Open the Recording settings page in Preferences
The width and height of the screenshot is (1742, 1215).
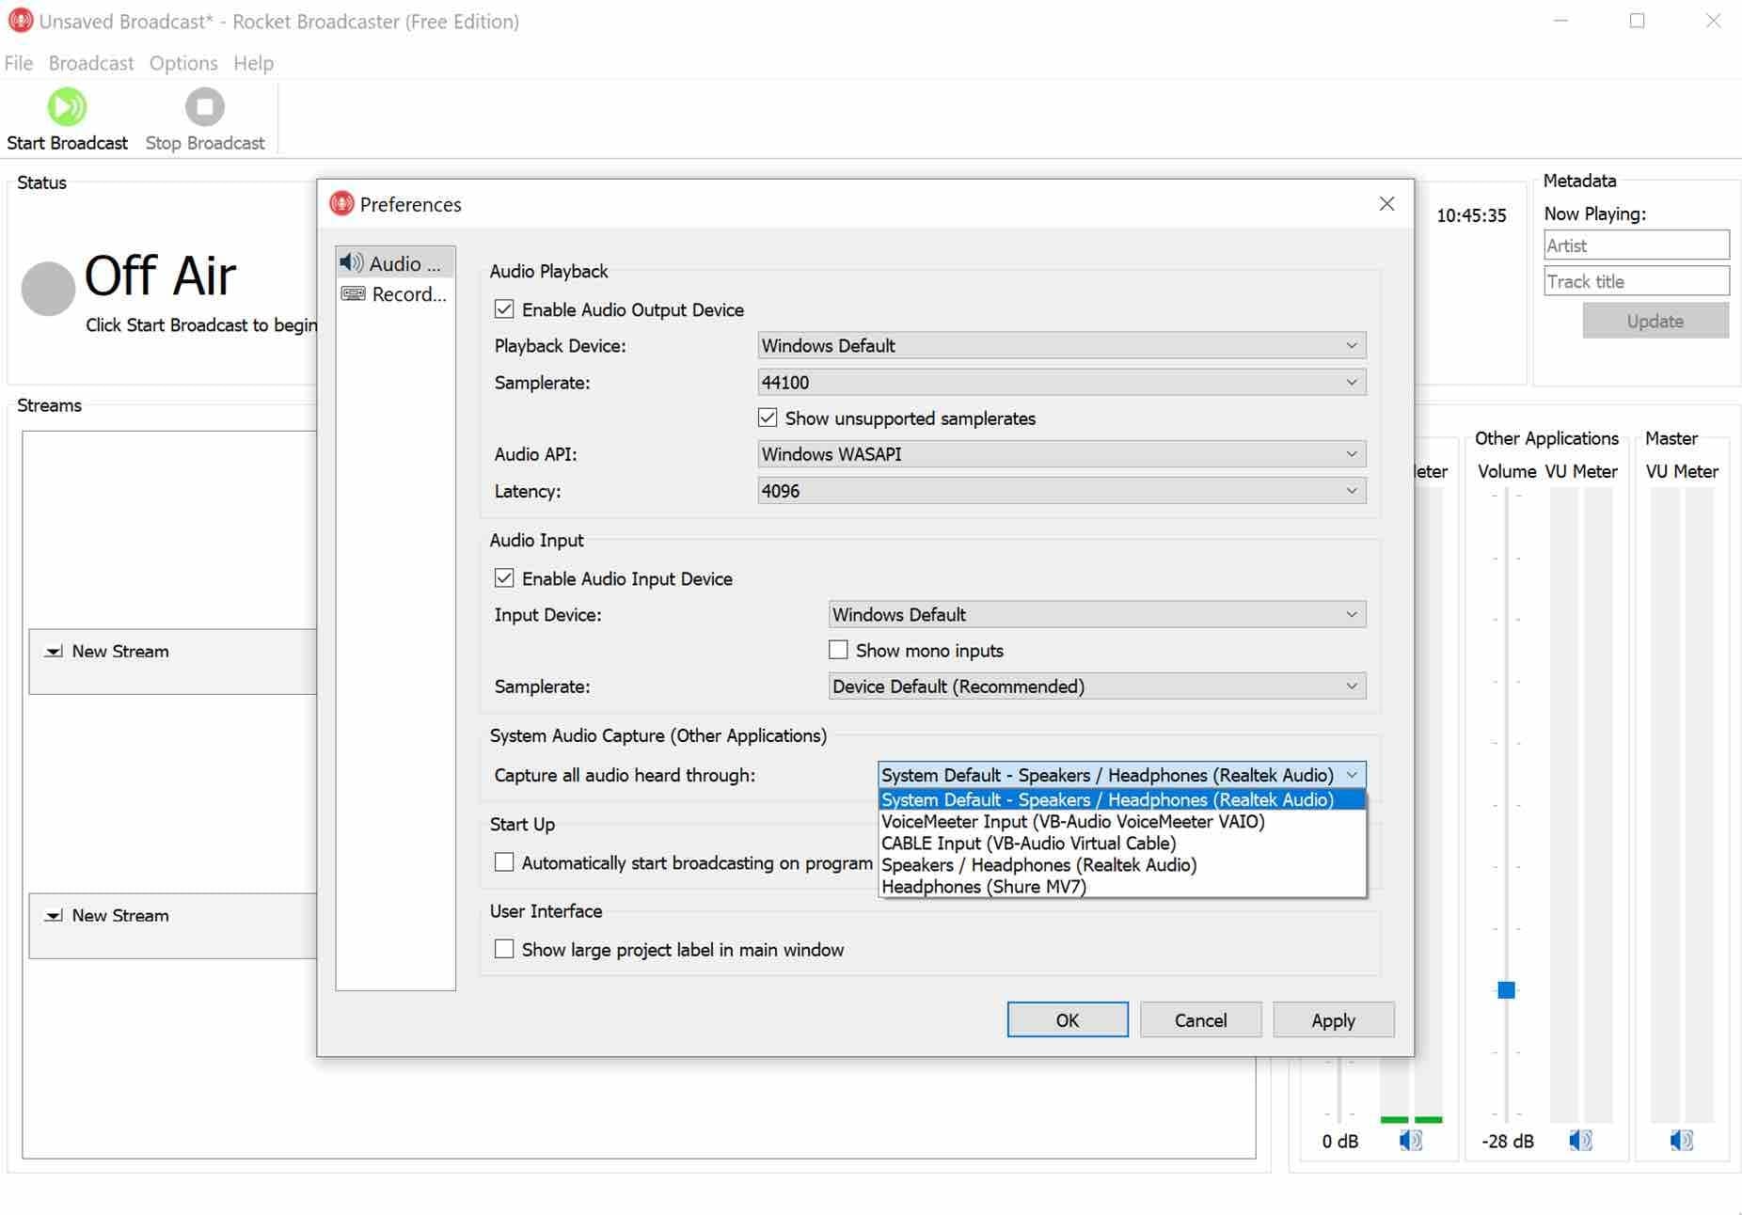point(395,293)
